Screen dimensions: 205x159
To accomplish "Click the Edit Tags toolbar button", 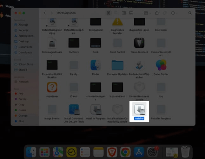I will click(x=165, y=13).
